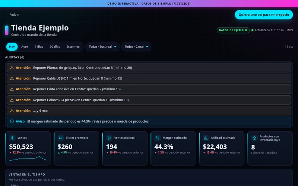Click the dollar icon on Ventas card
The width and height of the screenshot is (298, 186).
pyautogui.click(x=12, y=138)
